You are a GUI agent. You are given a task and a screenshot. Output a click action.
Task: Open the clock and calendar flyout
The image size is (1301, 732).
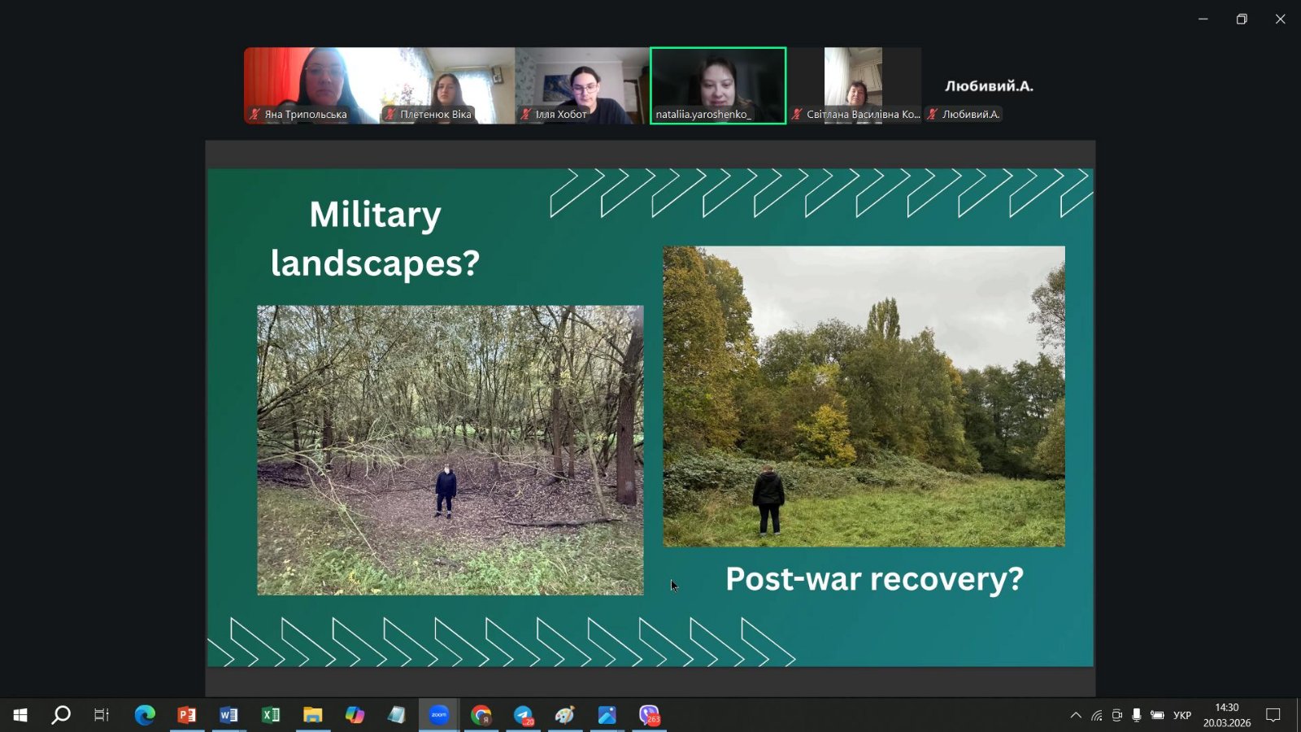point(1226,715)
